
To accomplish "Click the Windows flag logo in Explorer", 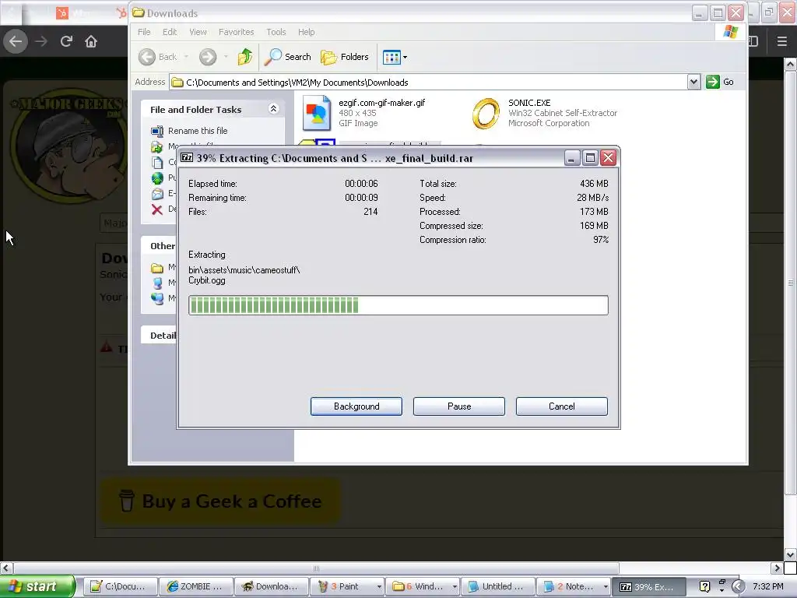I will coord(730,32).
